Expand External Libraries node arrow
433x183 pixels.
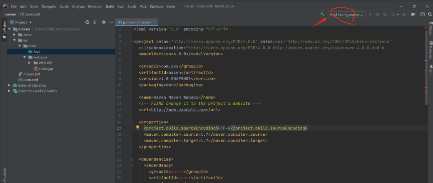pyautogui.click(x=9, y=86)
